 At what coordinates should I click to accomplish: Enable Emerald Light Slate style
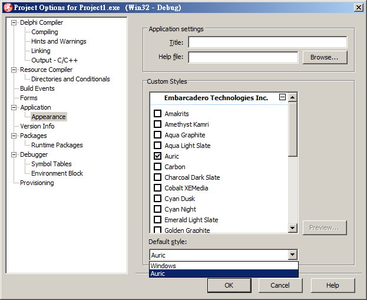157,220
